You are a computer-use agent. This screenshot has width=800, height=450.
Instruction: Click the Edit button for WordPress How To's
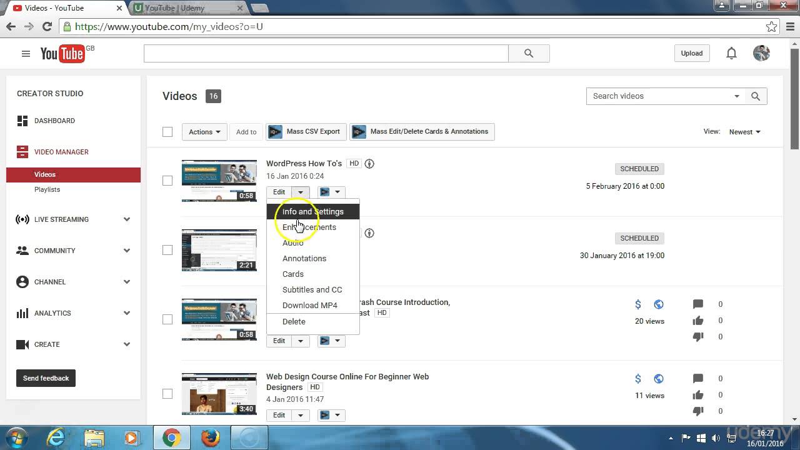coord(279,192)
